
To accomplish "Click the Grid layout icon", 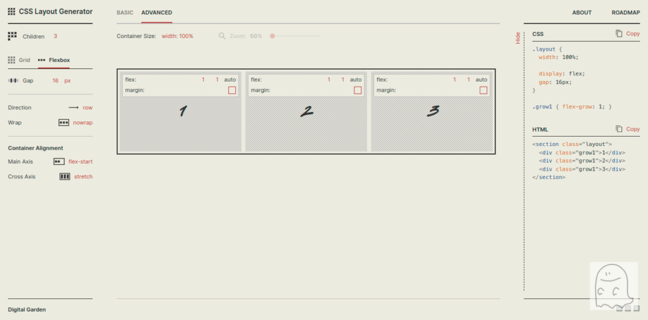I will point(11,60).
